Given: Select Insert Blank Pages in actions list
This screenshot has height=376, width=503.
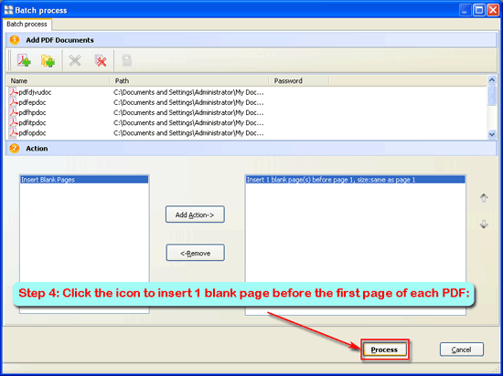Looking at the screenshot, I should 84,180.
